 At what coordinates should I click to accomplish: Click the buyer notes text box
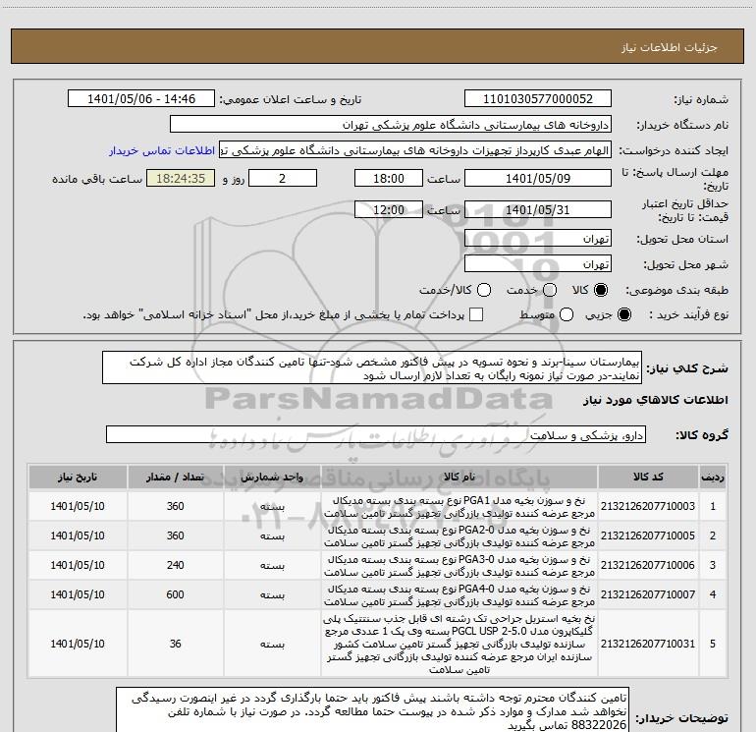373,709
